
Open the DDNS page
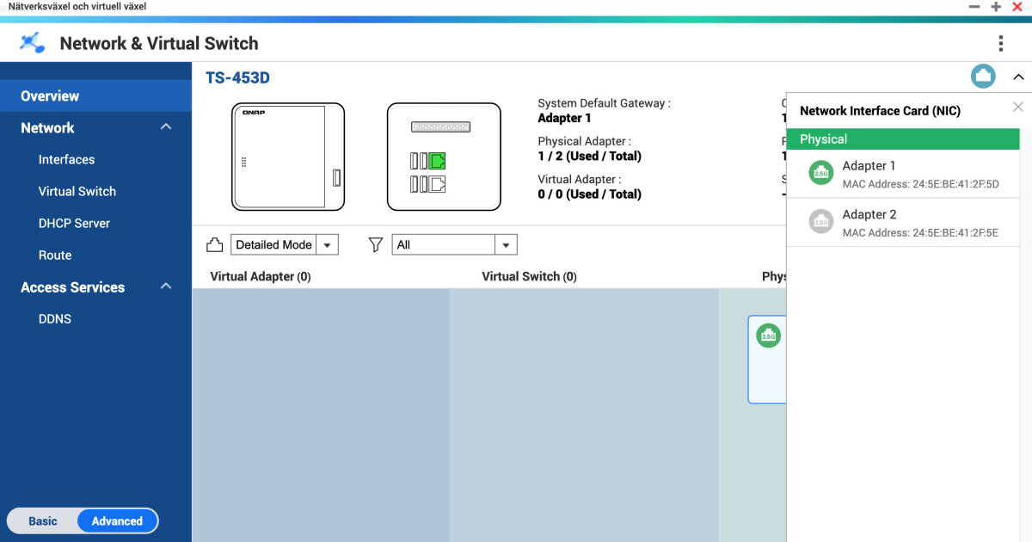pyautogui.click(x=55, y=318)
